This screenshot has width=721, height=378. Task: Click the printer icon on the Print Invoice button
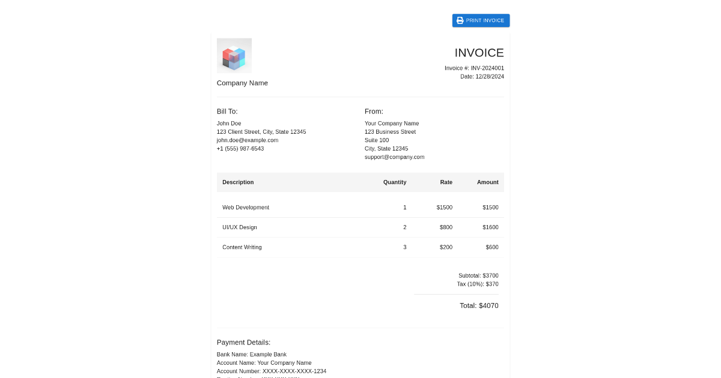click(460, 20)
